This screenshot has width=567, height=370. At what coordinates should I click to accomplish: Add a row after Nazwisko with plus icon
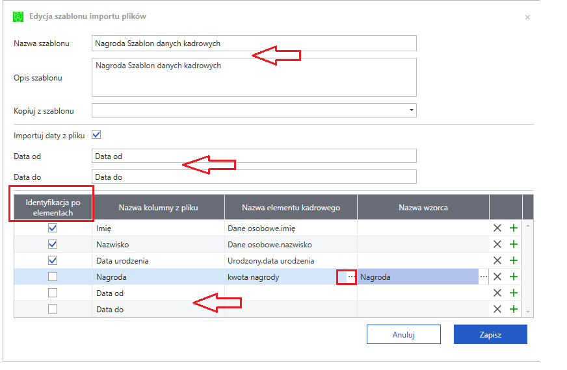(x=514, y=244)
